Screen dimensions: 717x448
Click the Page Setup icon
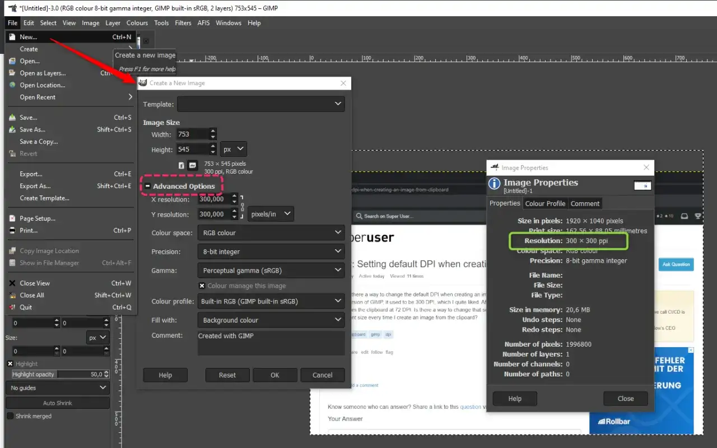pyautogui.click(x=12, y=218)
